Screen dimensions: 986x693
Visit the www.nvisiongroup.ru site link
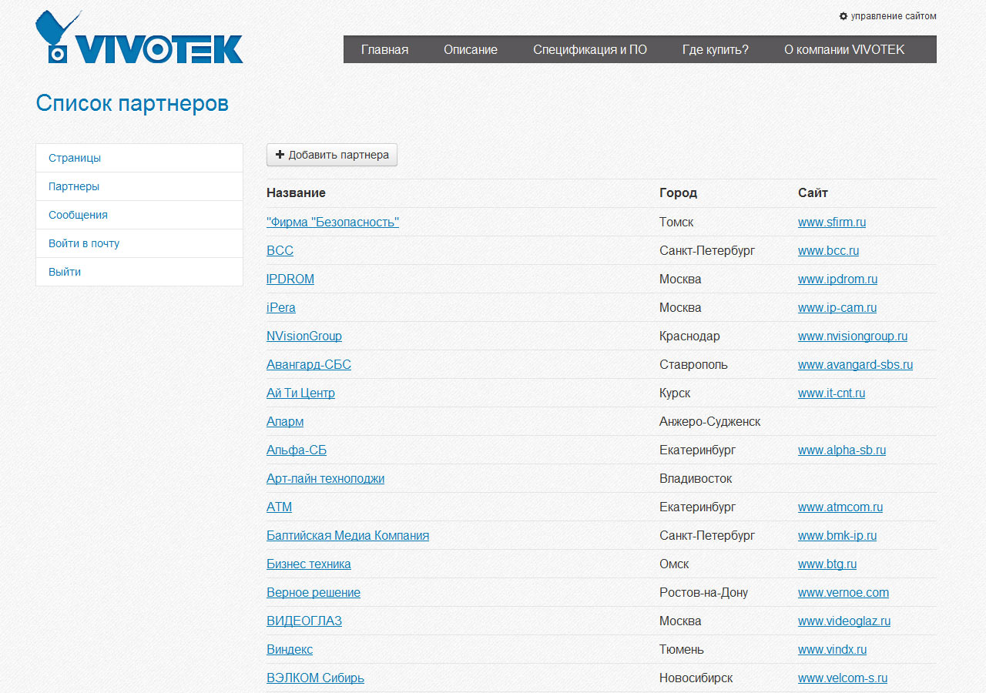[853, 336]
